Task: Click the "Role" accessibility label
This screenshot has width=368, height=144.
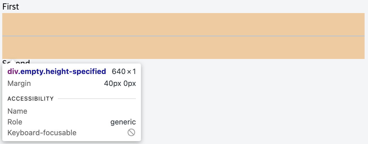Action: 15,122
